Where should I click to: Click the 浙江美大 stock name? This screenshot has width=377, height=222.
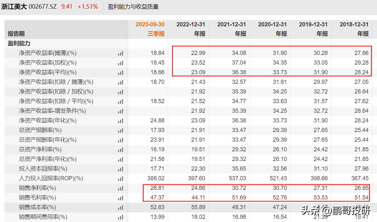14,6
